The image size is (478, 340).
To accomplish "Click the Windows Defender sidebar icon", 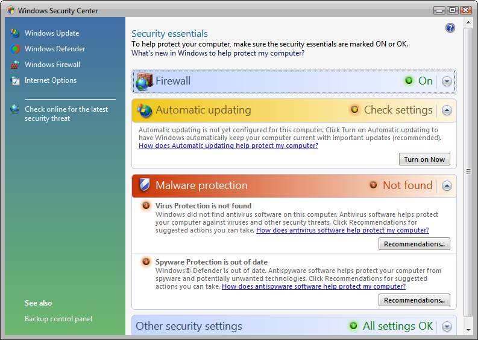I will pos(15,49).
